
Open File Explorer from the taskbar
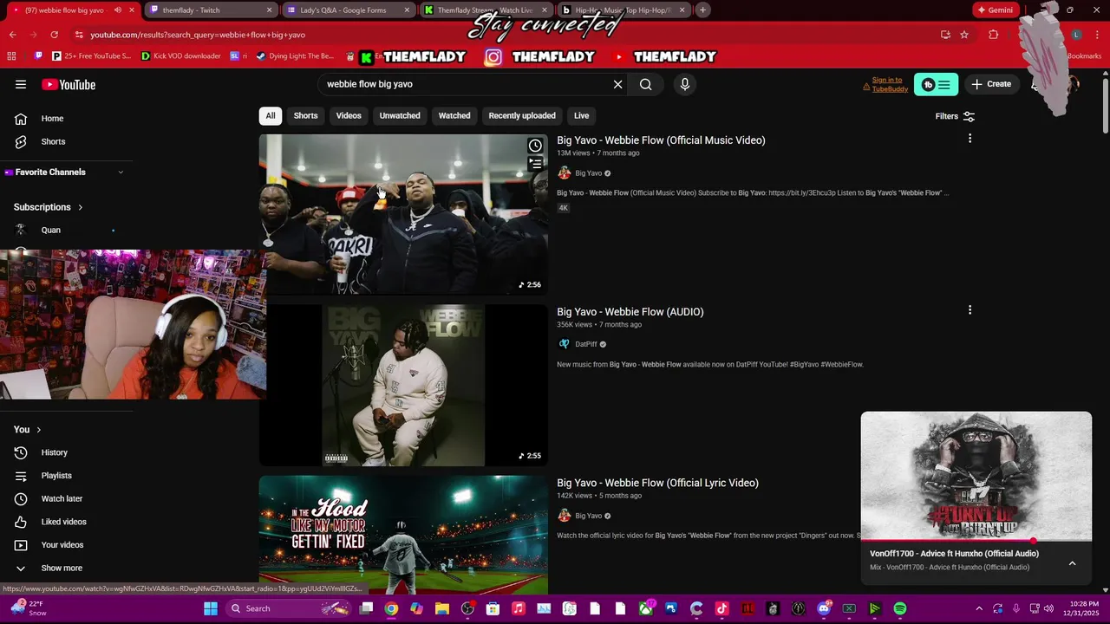click(x=442, y=608)
